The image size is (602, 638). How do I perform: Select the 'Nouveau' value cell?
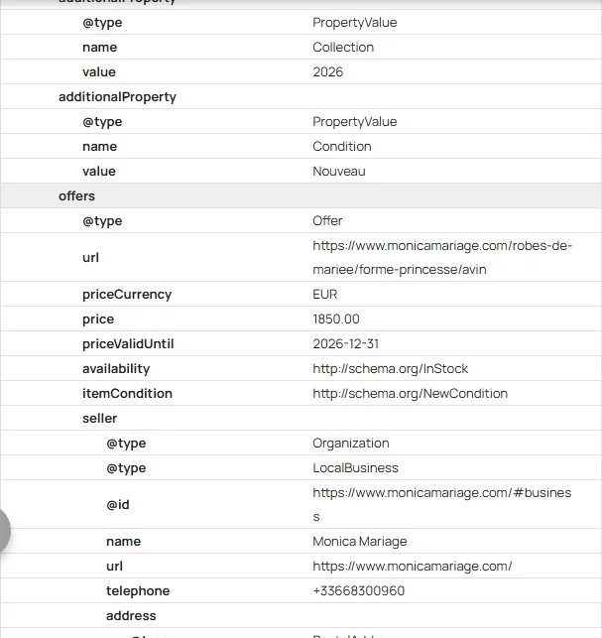pyautogui.click(x=339, y=172)
